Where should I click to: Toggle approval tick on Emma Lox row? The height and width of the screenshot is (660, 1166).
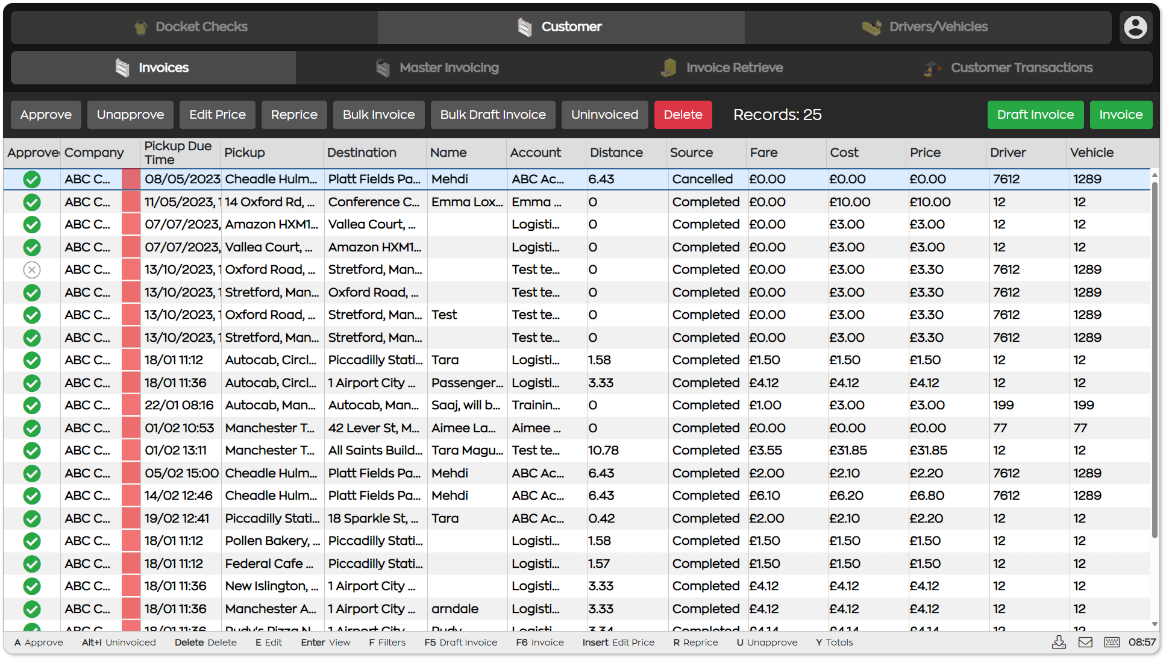[x=32, y=202]
